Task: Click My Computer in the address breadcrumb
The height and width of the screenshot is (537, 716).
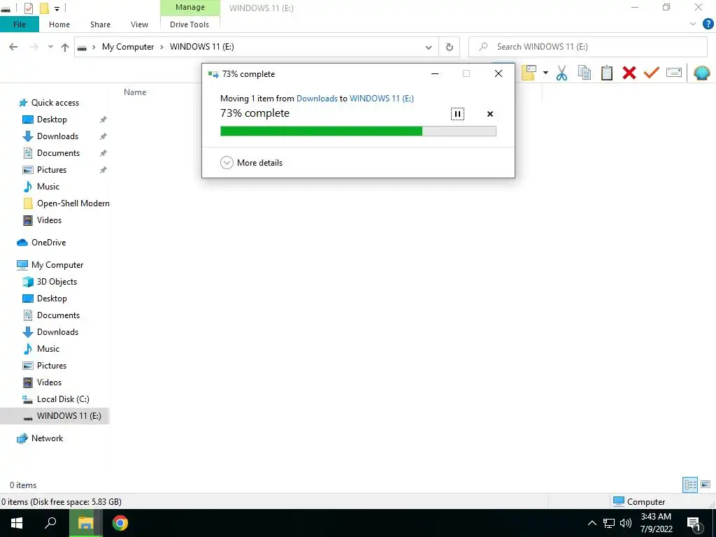Action: pyautogui.click(x=128, y=47)
